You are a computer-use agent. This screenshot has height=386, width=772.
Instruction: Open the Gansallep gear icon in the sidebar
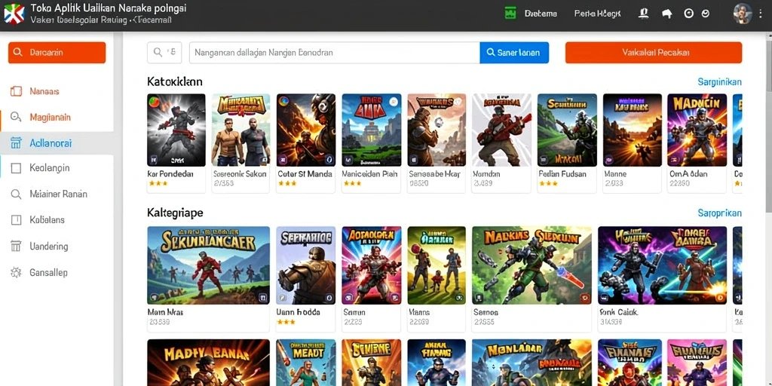pyautogui.click(x=17, y=272)
